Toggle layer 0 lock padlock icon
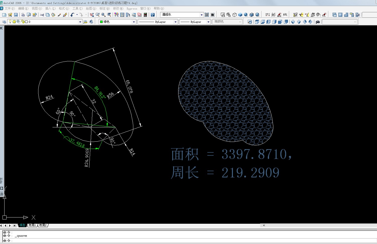The height and width of the screenshot is (244, 377). (x=22, y=22)
